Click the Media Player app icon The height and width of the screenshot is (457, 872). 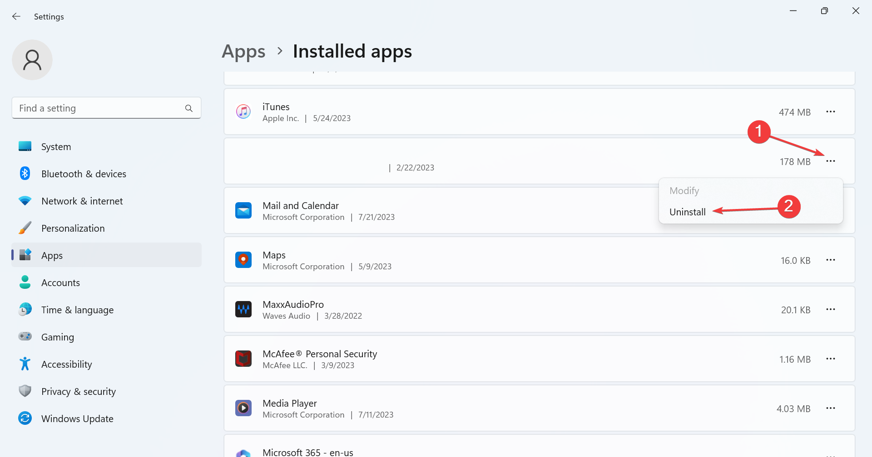(243, 408)
